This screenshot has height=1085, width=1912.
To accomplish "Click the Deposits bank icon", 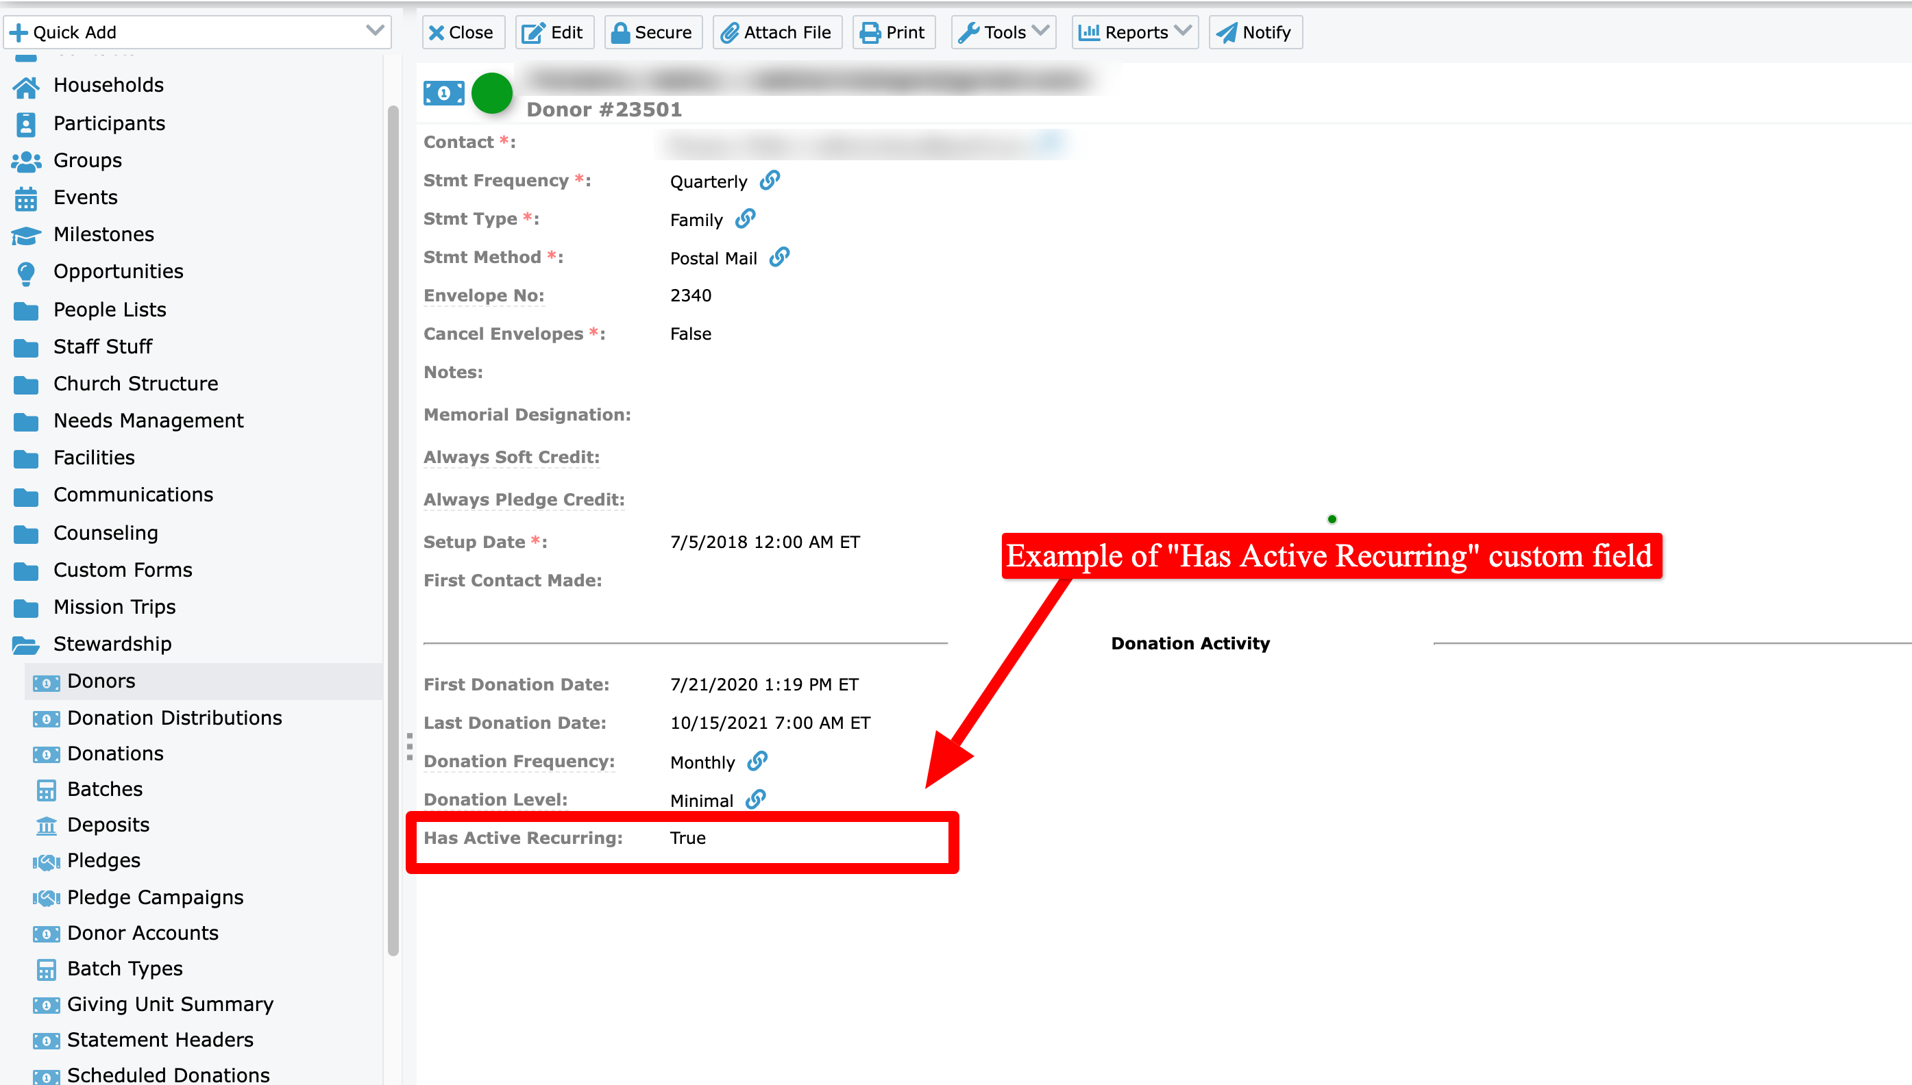I will point(46,825).
